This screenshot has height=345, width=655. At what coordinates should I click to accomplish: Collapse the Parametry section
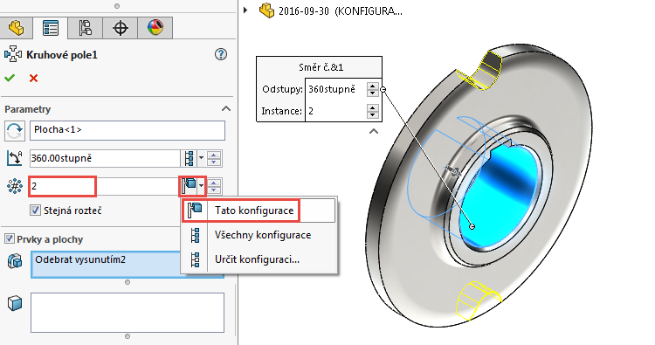[x=226, y=108]
